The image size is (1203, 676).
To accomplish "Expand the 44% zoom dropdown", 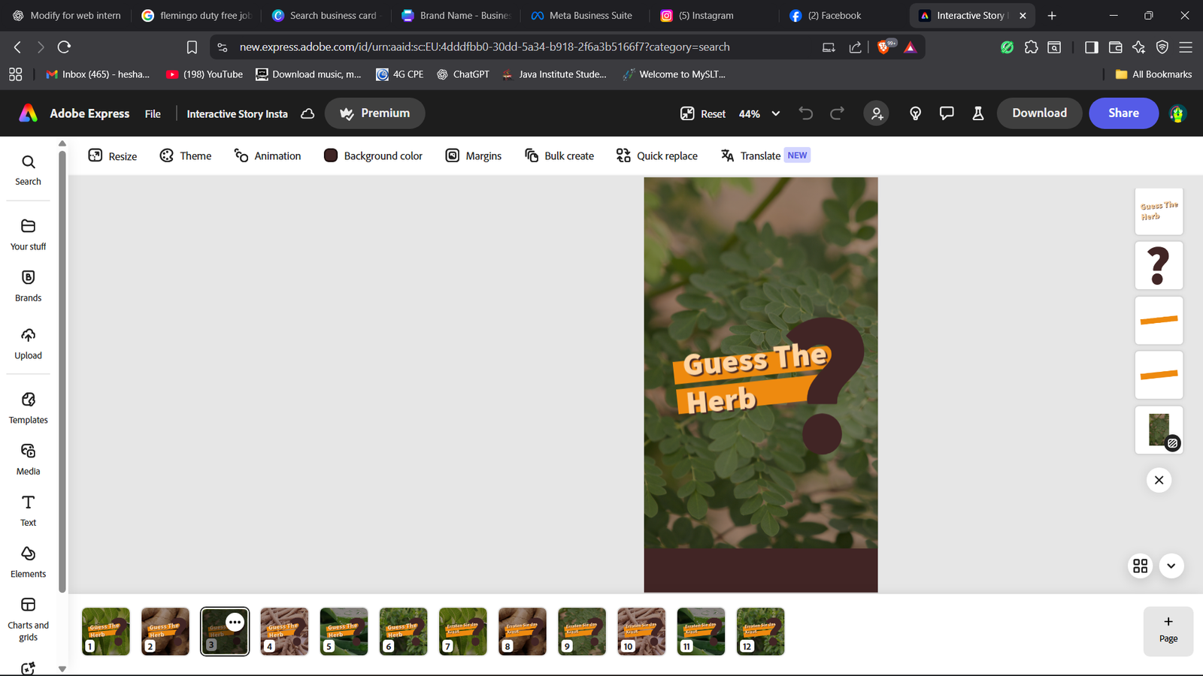I will point(775,113).
